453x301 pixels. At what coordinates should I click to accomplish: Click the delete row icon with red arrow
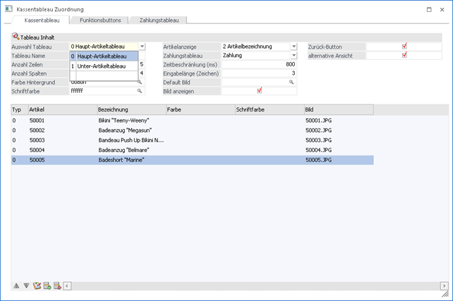tap(57, 285)
